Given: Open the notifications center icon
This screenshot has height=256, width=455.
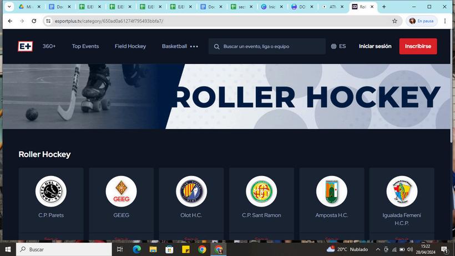Looking at the screenshot, I should click(x=444, y=250).
